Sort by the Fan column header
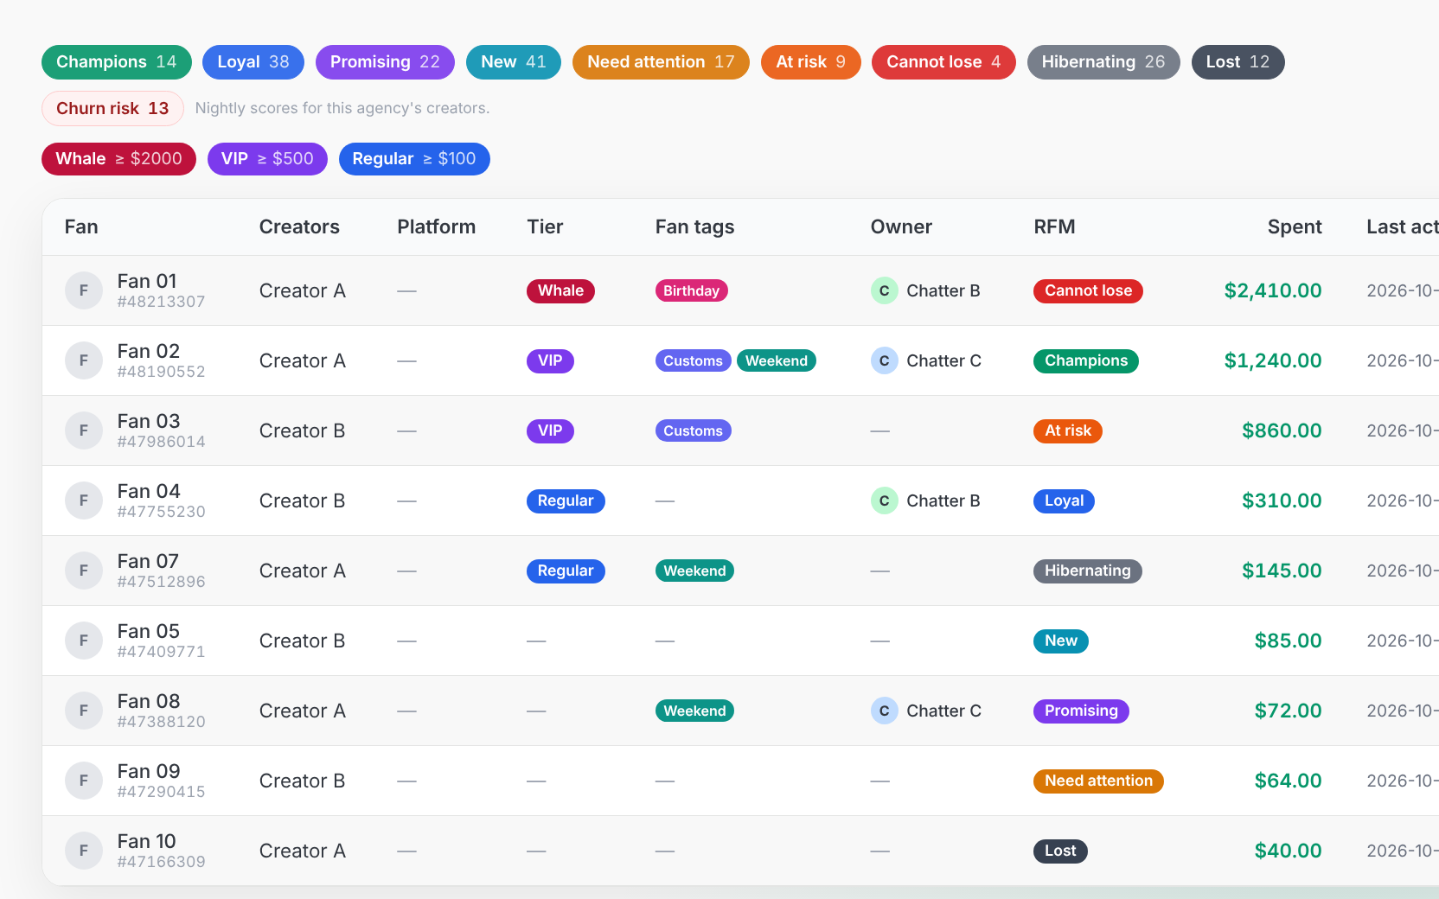1439x899 pixels. (81, 227)
